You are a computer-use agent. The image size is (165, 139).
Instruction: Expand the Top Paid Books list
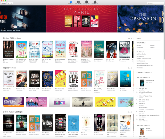click(x=143, y=78)
